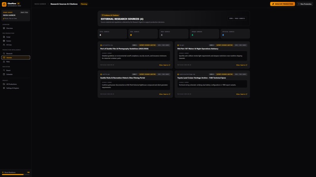316x177 pixels.
Task: Click the Scenes film icon in sidebar
Action: [4, 41]
